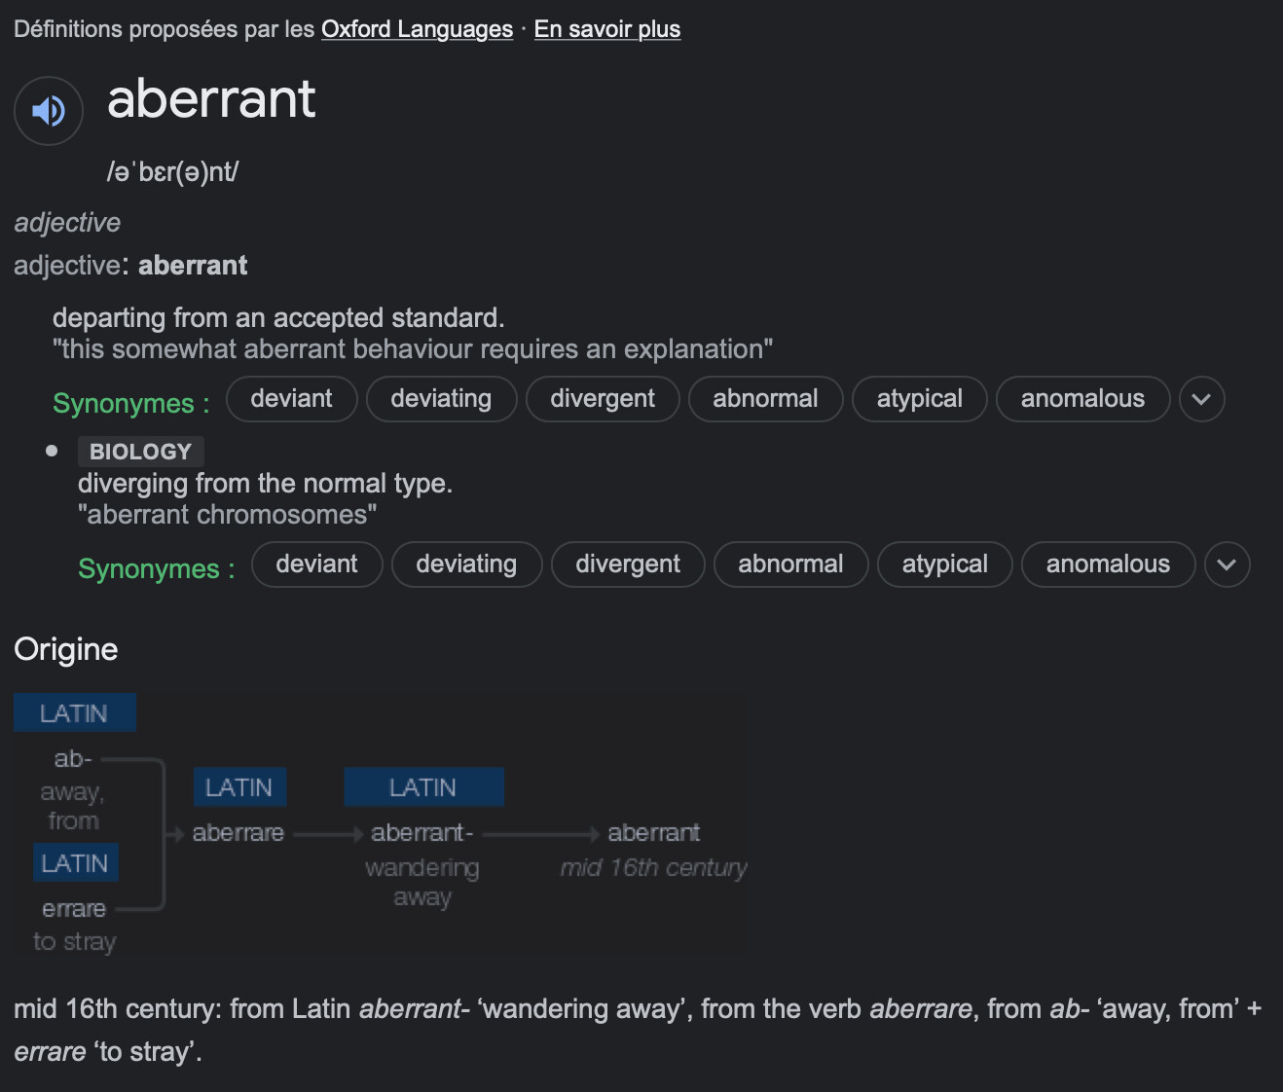
Task: Select the first 'deviant' synonym chip
Action: point(291,399)
